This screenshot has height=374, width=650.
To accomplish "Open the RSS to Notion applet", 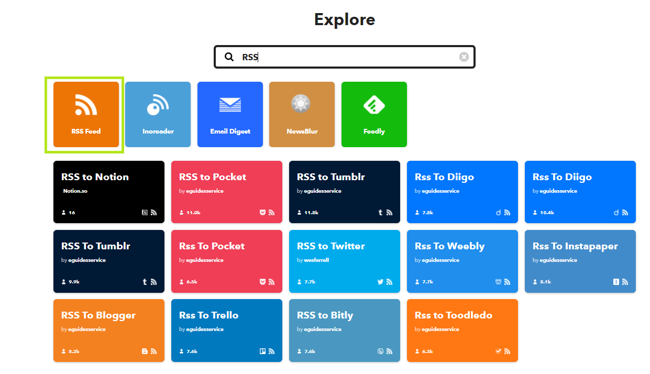I will (x=109, y=192).
